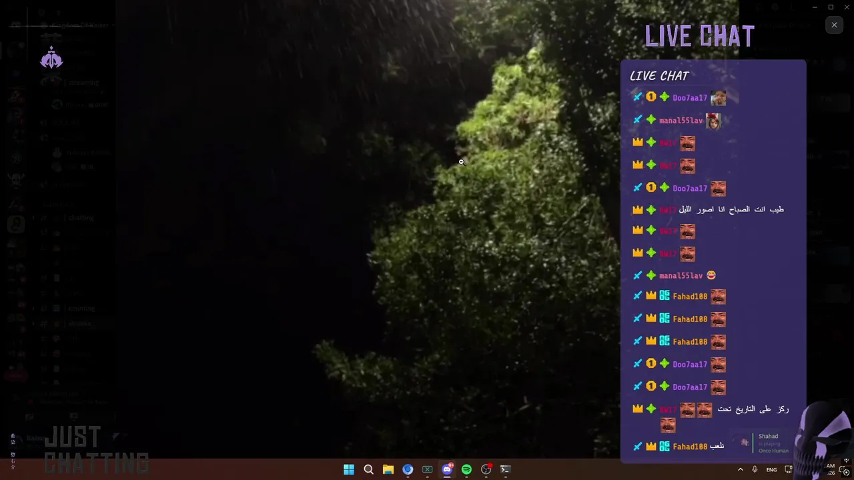Click the sword badge on the نلعب message
854x480 pixels.
tap(637, 447)
